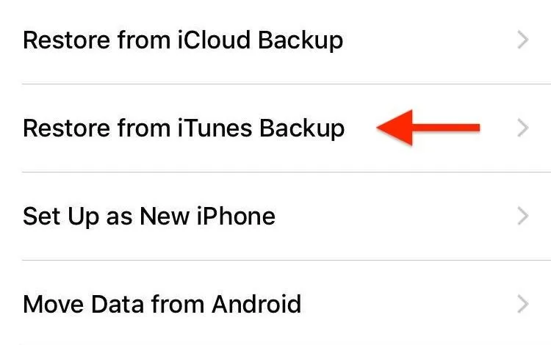Tap the chevron beside Move Data from Android
Screen dimensions: 551x345
point(523,305)
